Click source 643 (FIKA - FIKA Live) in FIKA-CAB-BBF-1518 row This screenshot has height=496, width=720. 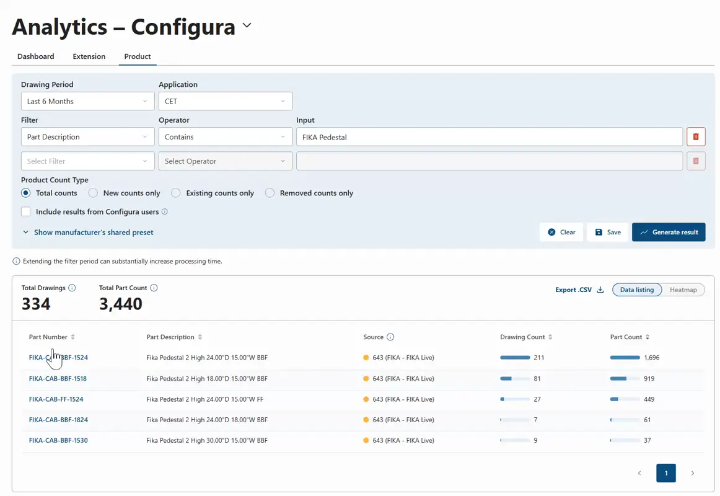(x=403, y=379)
